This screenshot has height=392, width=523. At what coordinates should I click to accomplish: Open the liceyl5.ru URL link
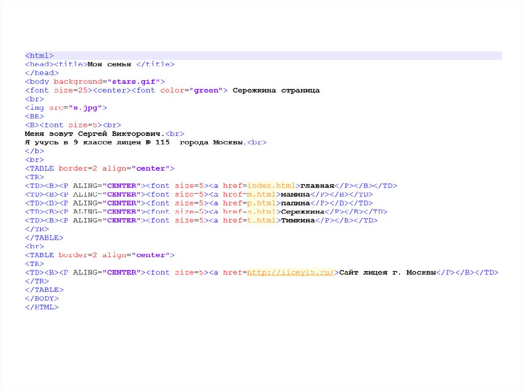pos(291,272)
